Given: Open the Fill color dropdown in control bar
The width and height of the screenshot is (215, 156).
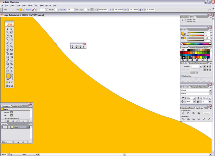Looking at the screenshot, I should [x=24, y=10].
